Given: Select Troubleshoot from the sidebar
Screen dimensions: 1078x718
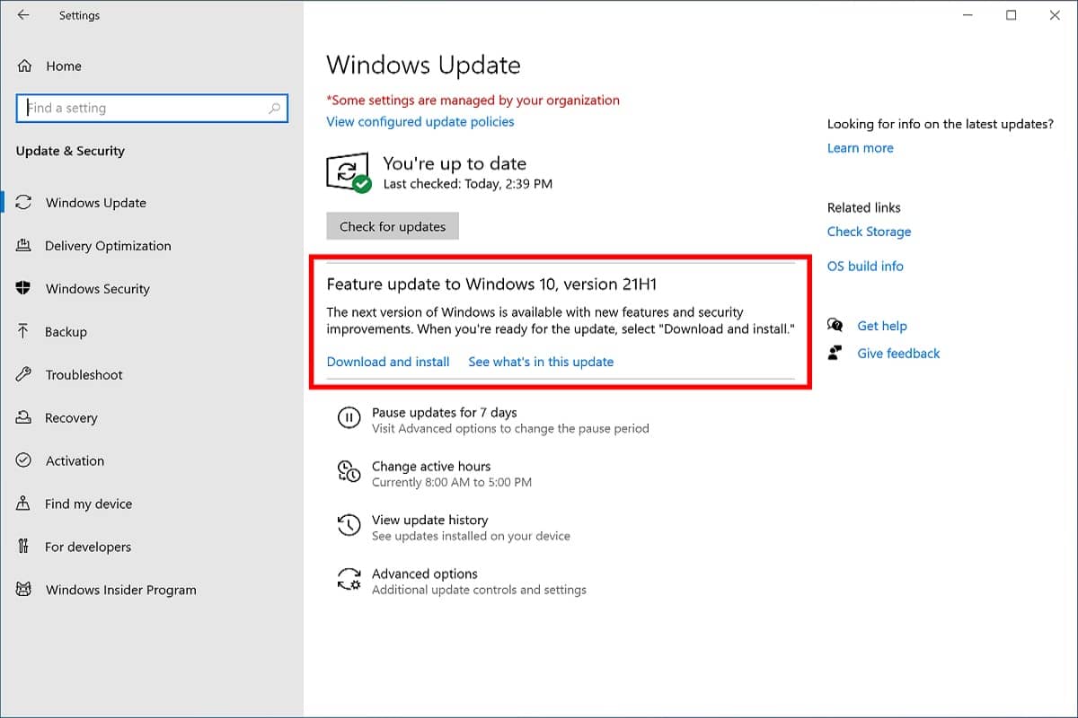Looking at the screenshot, I should tap(84, 375).
